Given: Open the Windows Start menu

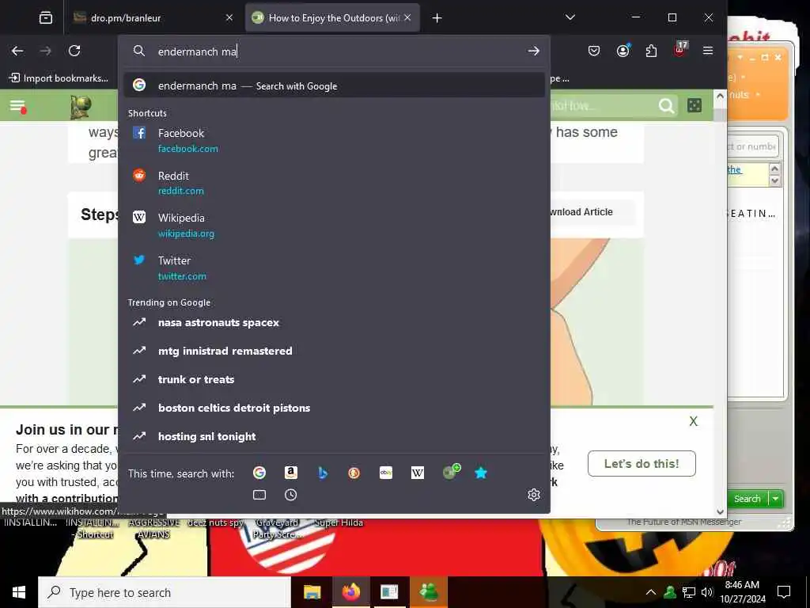Looking at the screenshot, I should pyautogui.click(x=19, y=592).
